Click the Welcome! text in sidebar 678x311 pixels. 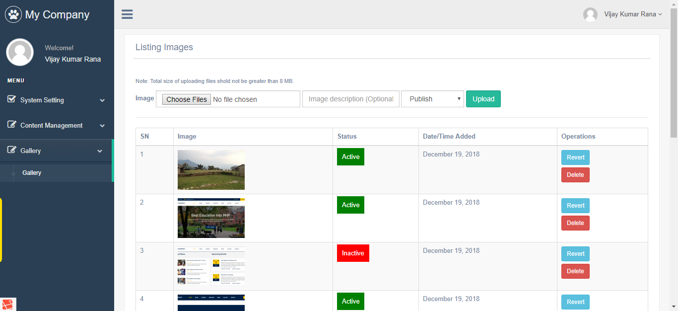(59, 48)
